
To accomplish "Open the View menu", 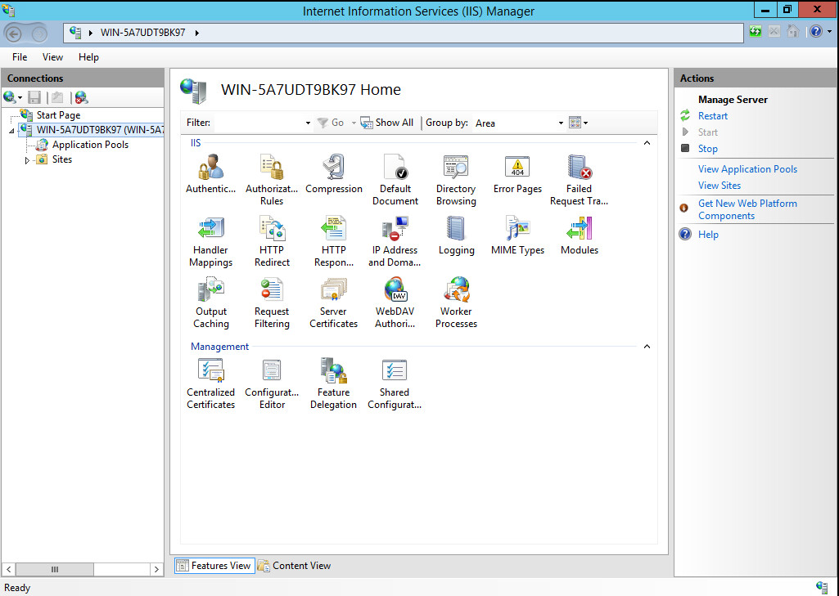I will coord(52,57).
